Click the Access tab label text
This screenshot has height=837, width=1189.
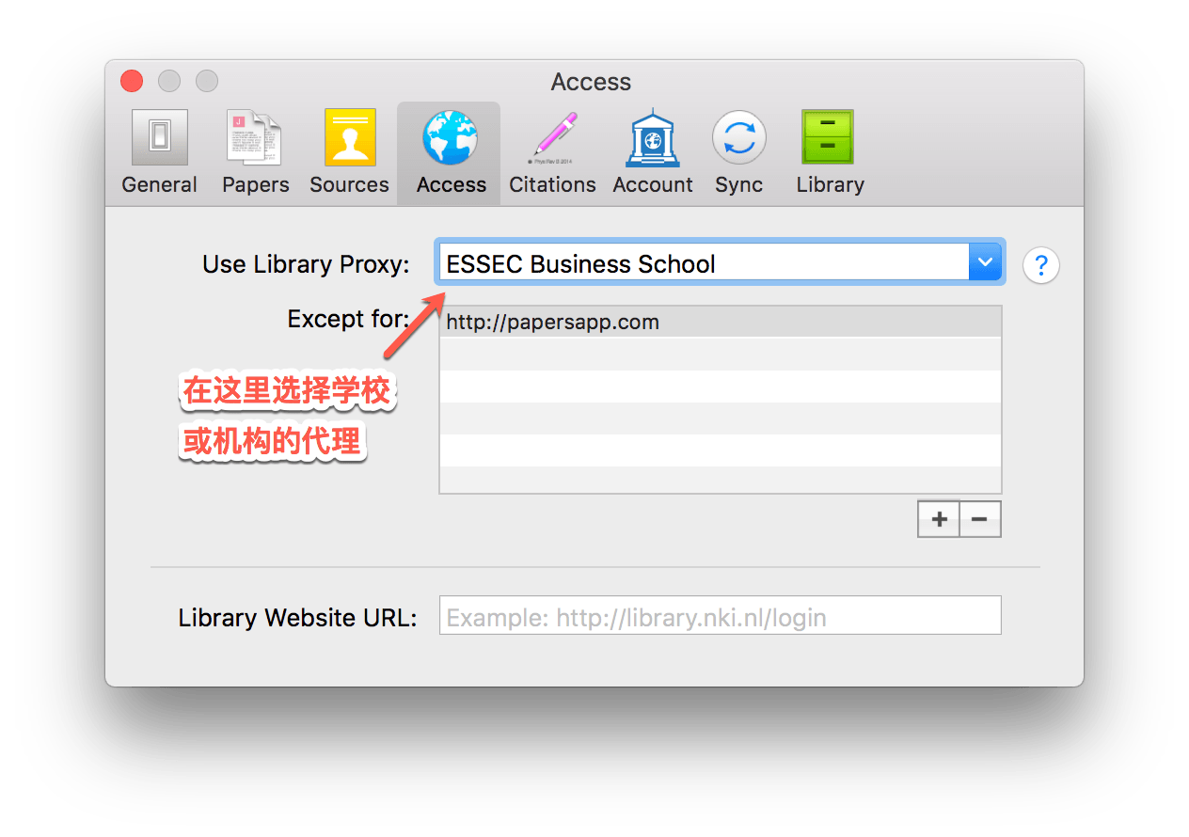pyautogui.click(x=452, y=184)
